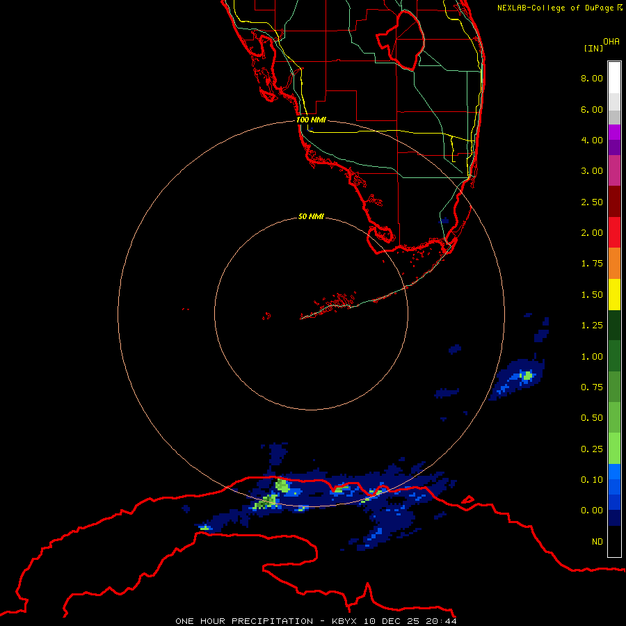Viewport: 626px width, 626px height.
Task: Pick the bright red swatch near 2.00
Action: pyautogui.click(x=614, y=232)
